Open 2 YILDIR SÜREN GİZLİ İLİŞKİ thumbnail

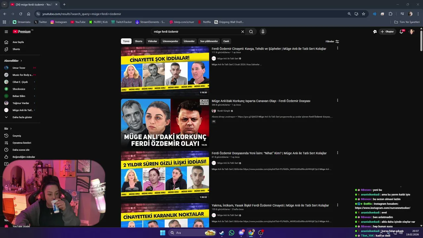pos(165,175)
